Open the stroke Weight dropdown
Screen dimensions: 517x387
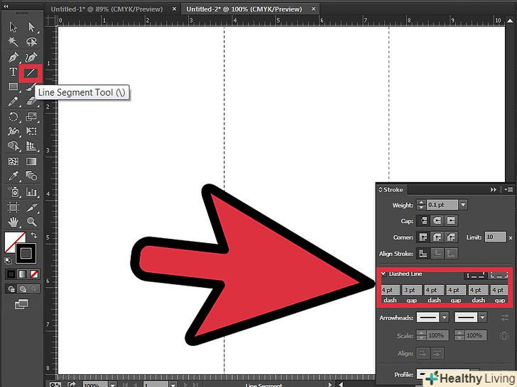[x=463, y=205]
